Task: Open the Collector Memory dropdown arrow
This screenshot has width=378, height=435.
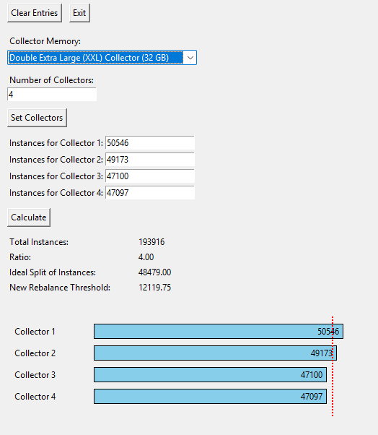Action: (x=190, y=58)
